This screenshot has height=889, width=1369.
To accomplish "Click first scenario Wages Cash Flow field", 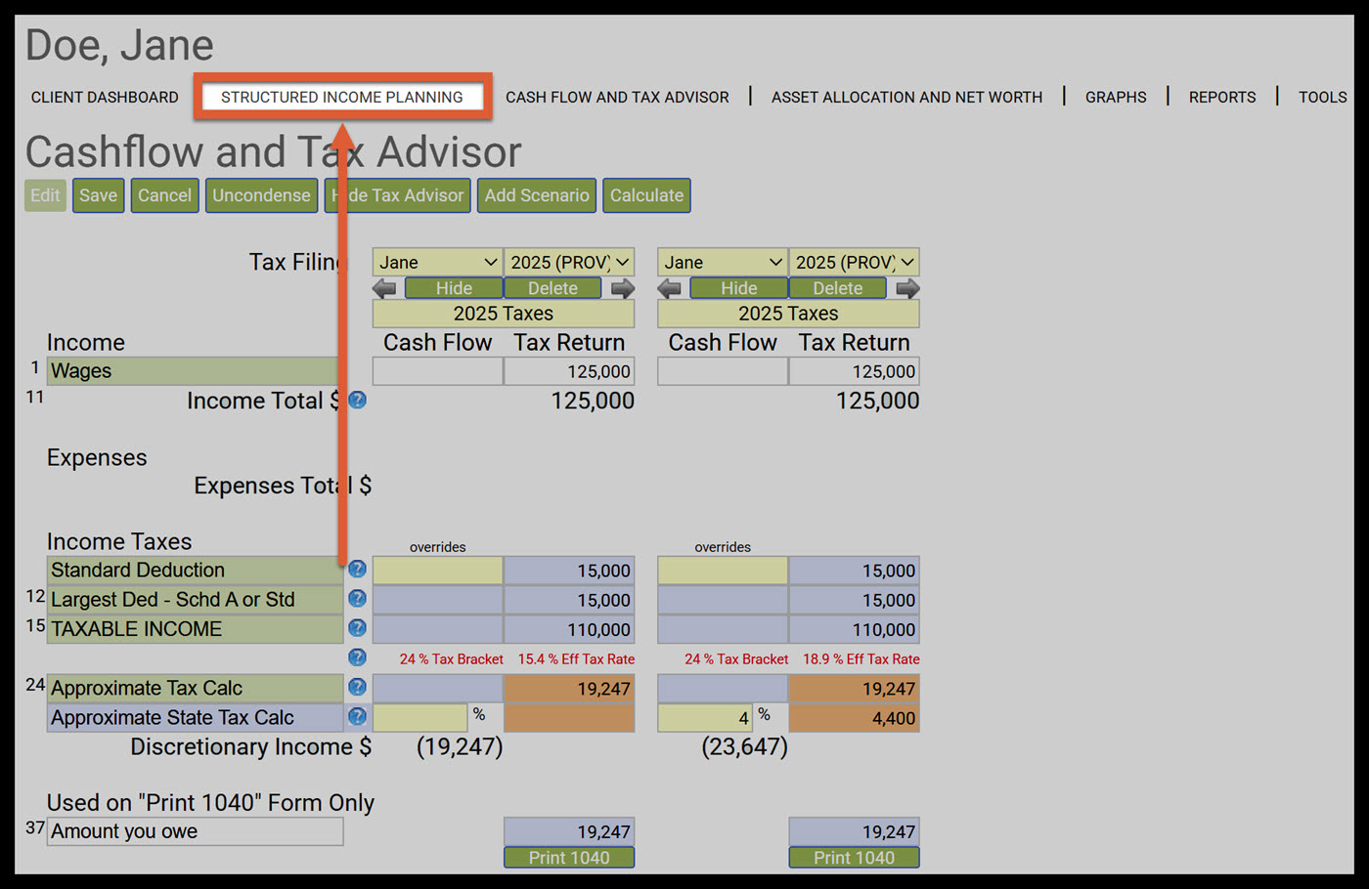I will [438, 371].
